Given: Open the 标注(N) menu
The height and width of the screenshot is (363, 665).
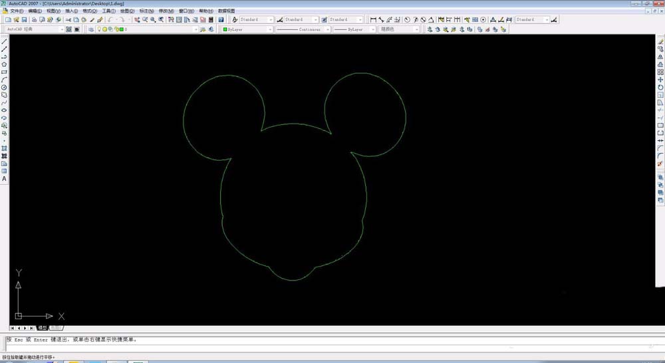Looking at the screenshot, I should 147,11.
